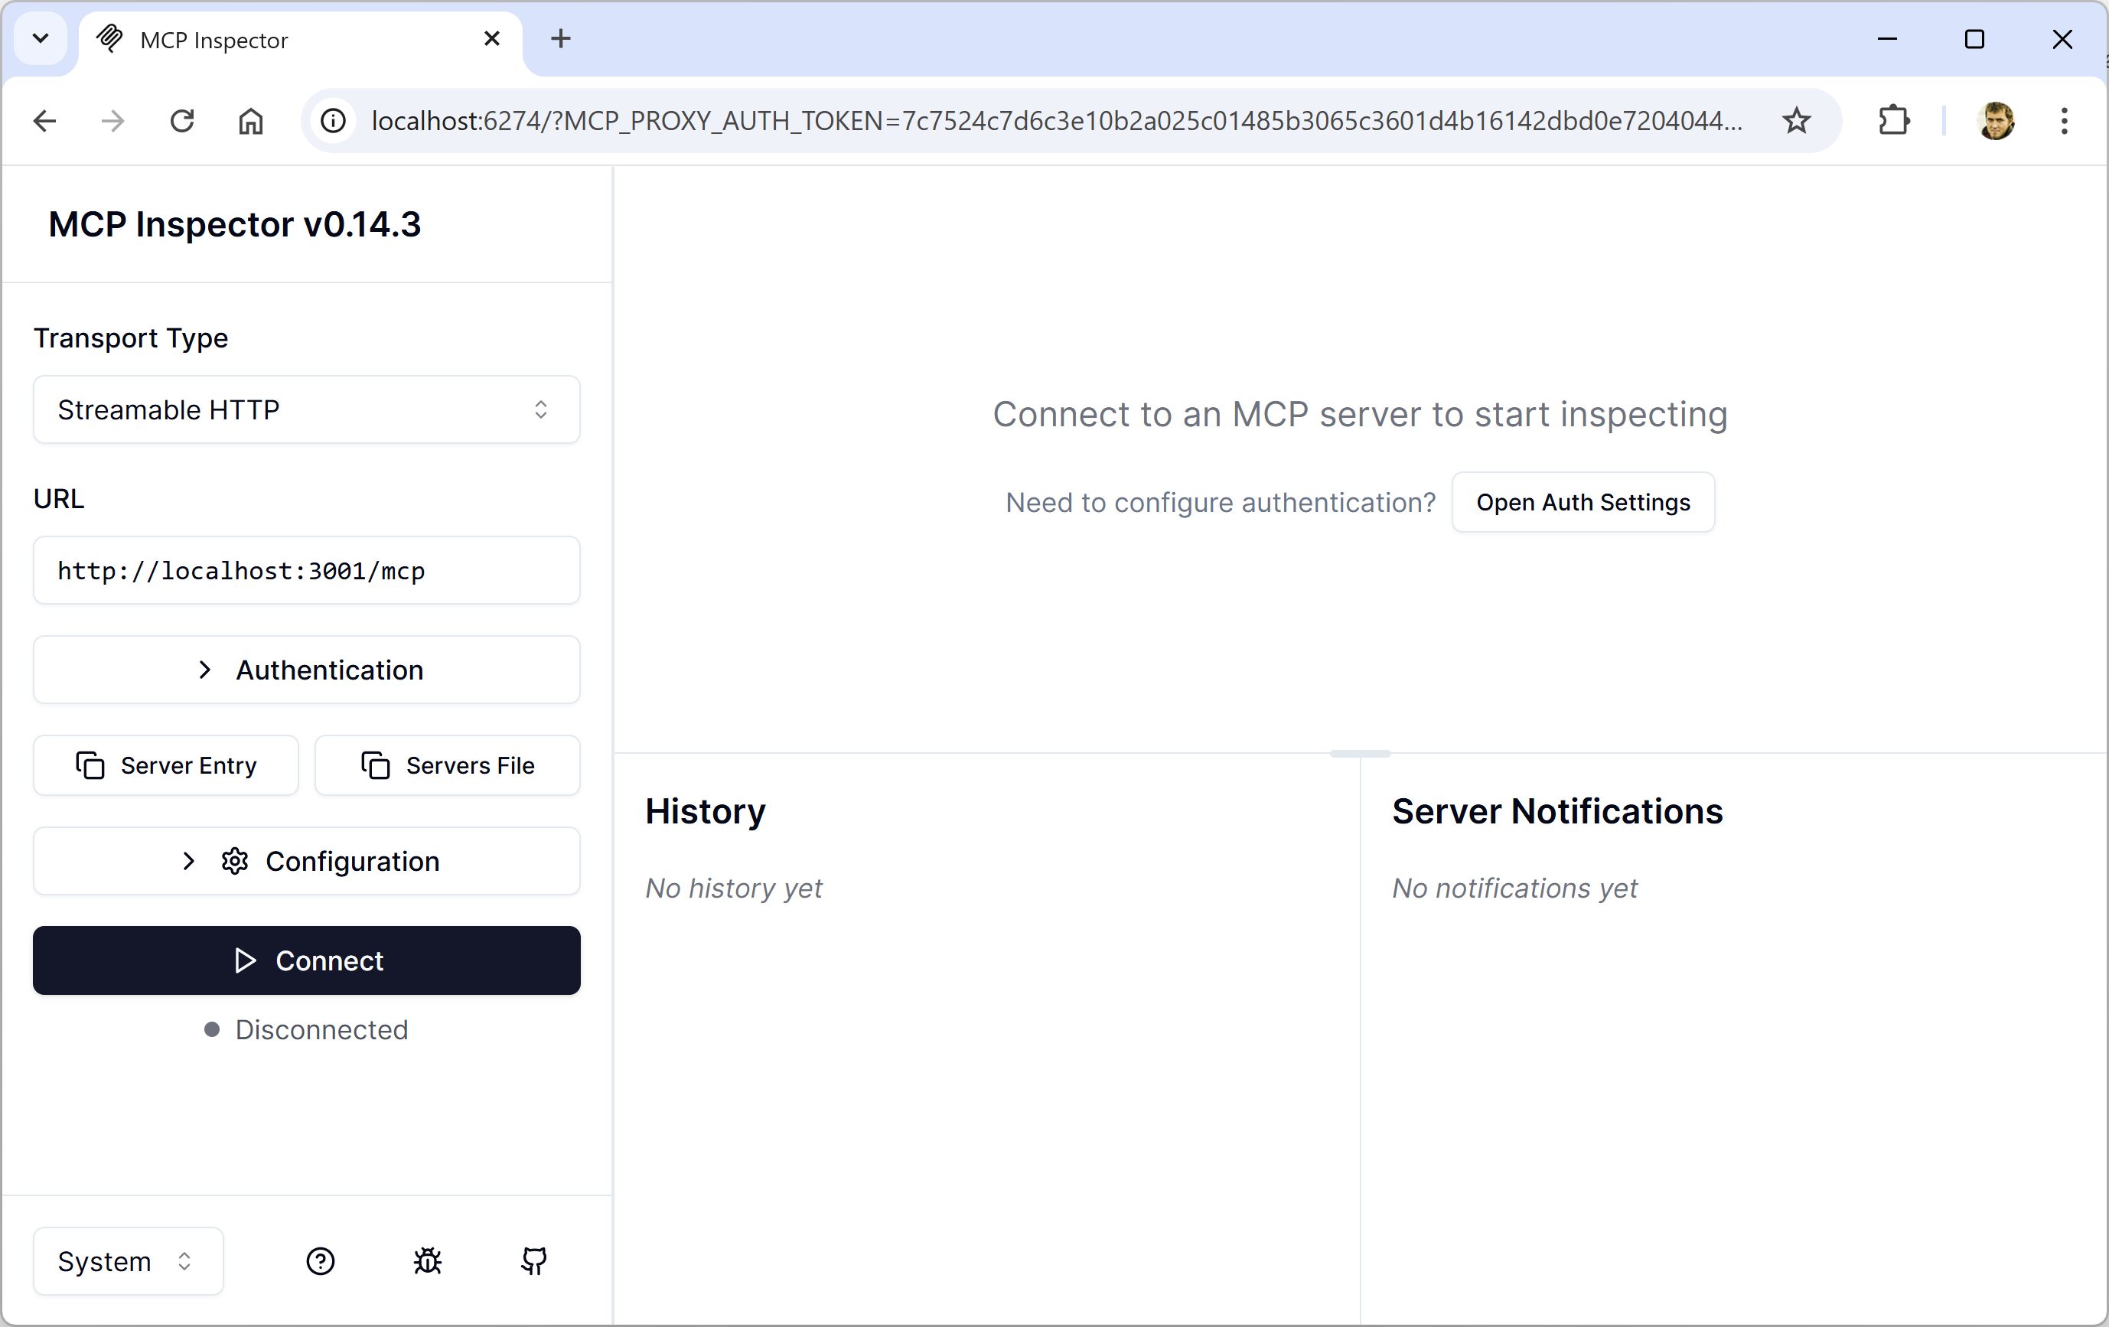Click the URL input field

click(307, 570)
